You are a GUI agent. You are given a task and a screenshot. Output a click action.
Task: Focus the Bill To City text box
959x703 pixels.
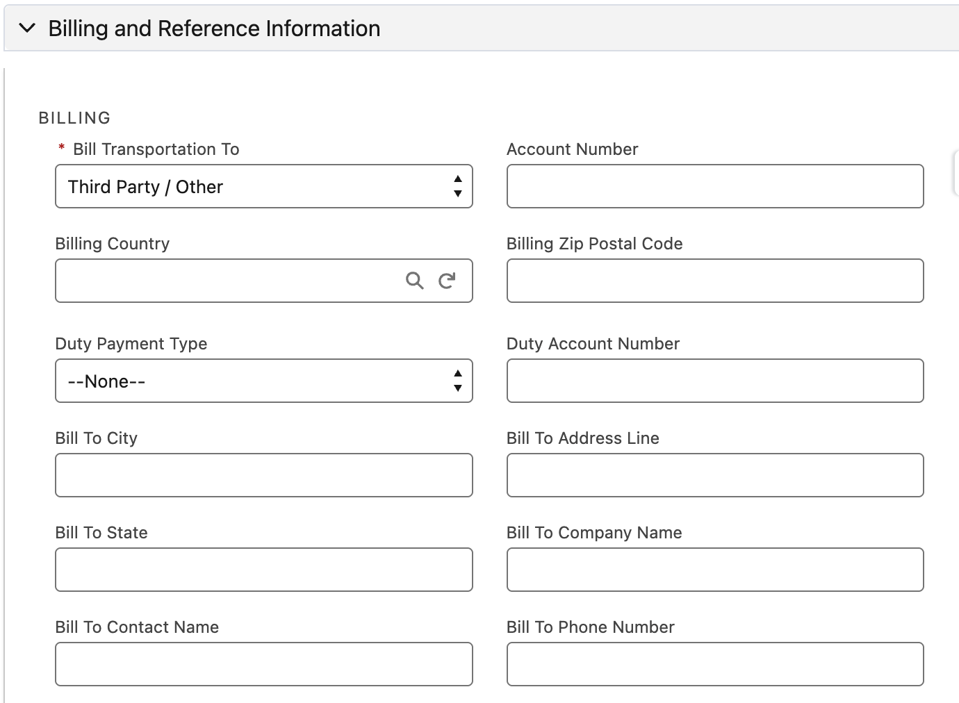263,475
